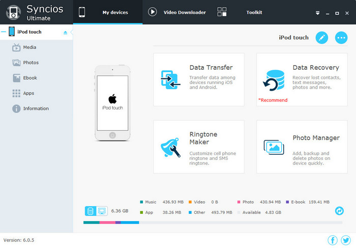Open the Media section
The image size is (356, 248).
tap(29, 47)
